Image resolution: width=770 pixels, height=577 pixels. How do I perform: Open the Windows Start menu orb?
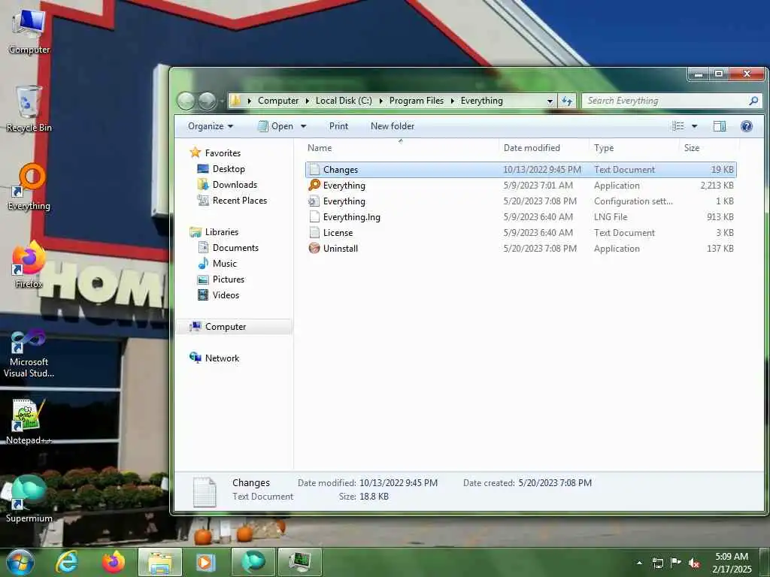coord(20,562)
